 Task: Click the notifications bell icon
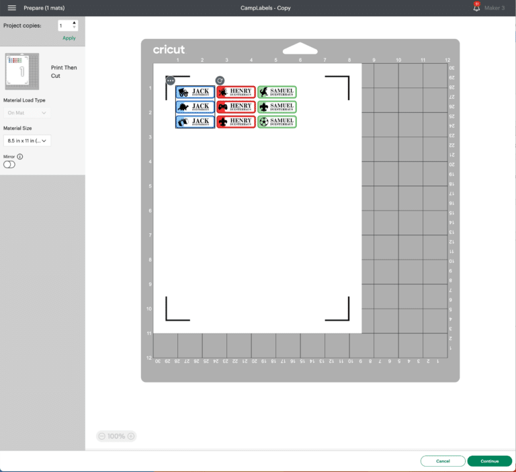pos(477,7)
